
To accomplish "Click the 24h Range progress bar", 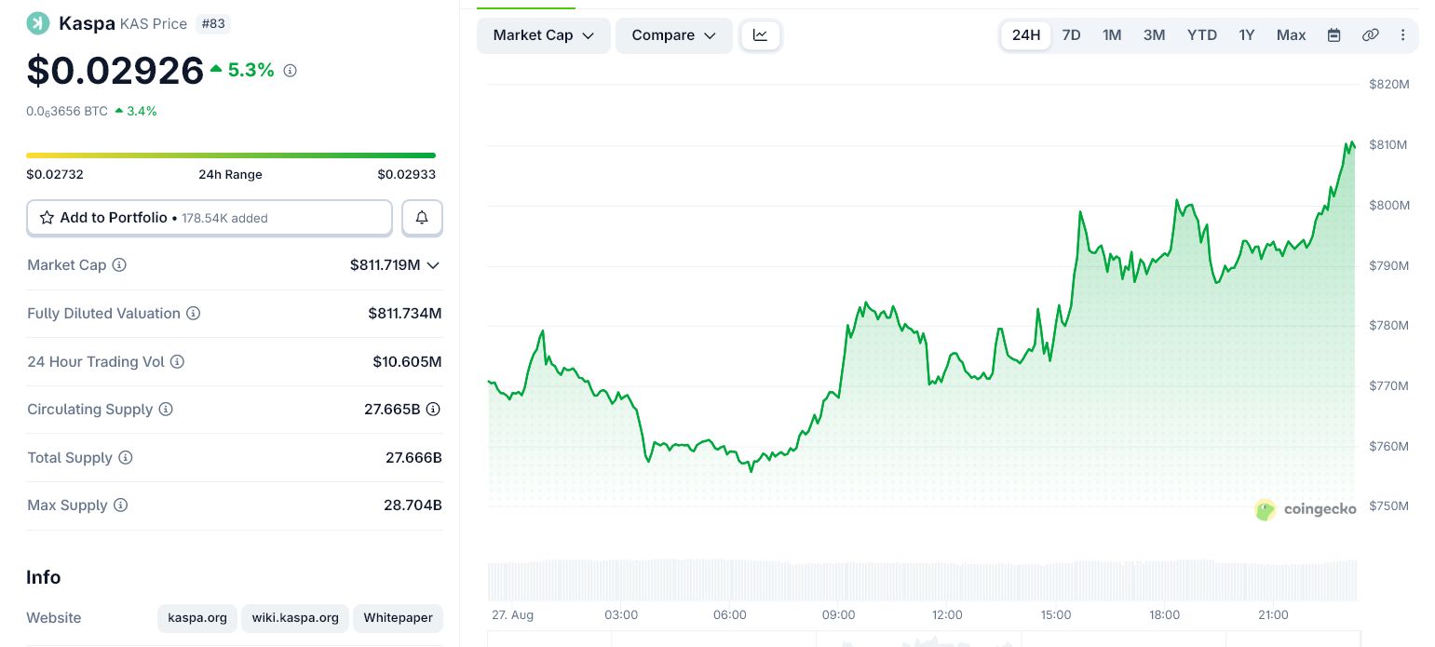I will coord(231,155).
